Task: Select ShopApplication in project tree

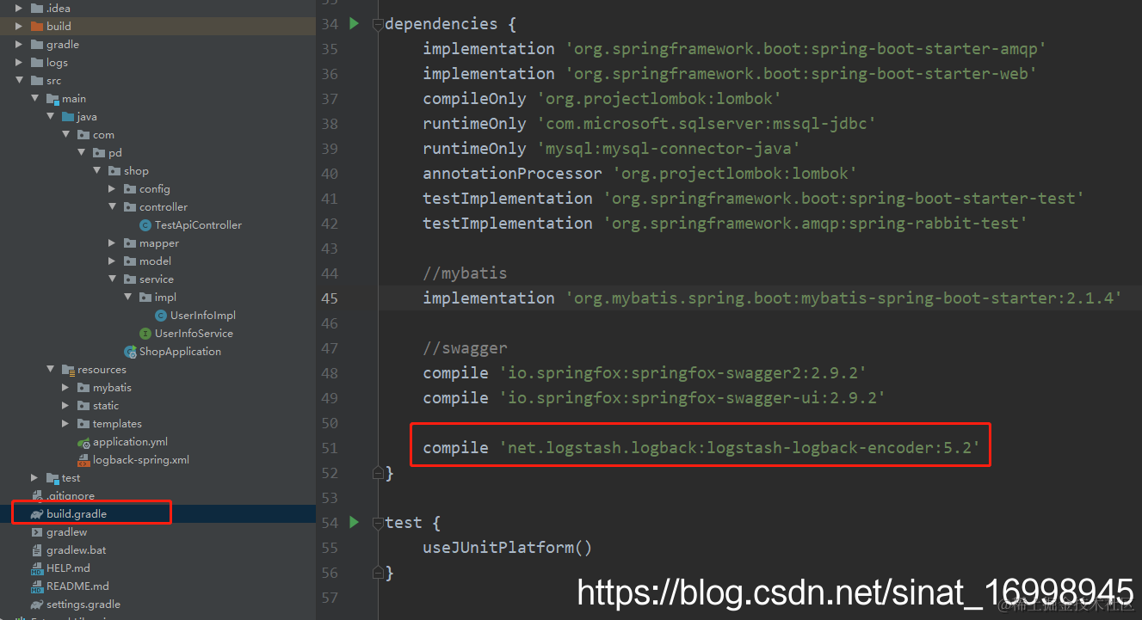Action: click(x=180, y=352)
